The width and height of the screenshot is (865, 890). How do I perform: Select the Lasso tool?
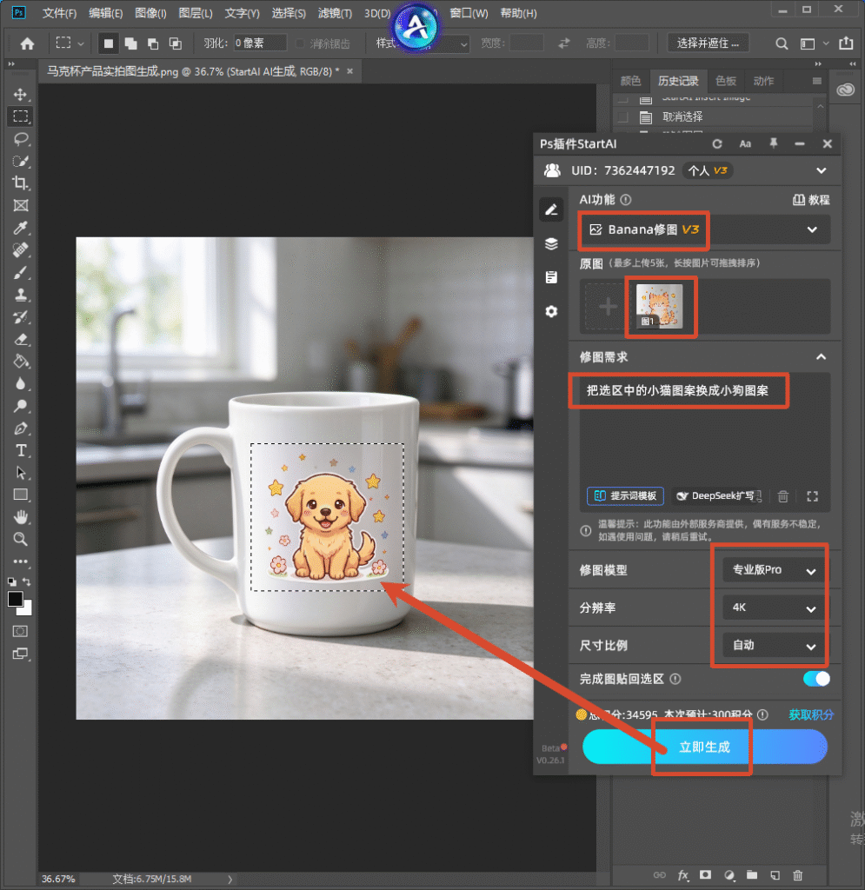(21, 139)
